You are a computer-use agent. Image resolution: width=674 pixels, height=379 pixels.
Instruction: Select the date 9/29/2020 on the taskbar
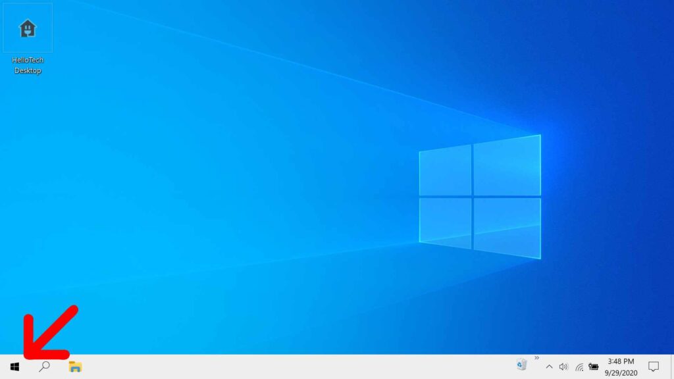[621, 371]
